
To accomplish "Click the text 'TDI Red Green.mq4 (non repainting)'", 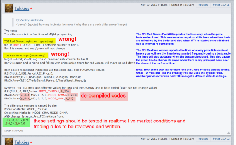I will point(29,41).
